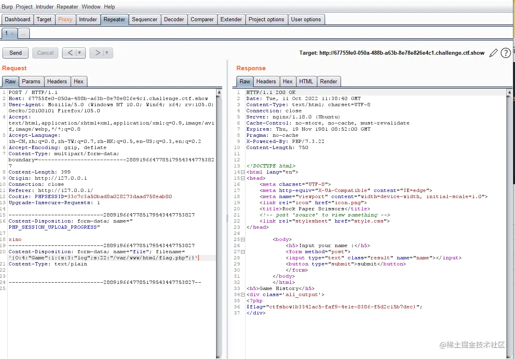Screen dimensions: 515x359
Task: Click the Cancel button
Action: pyautogui.click(x=45, y=53)
